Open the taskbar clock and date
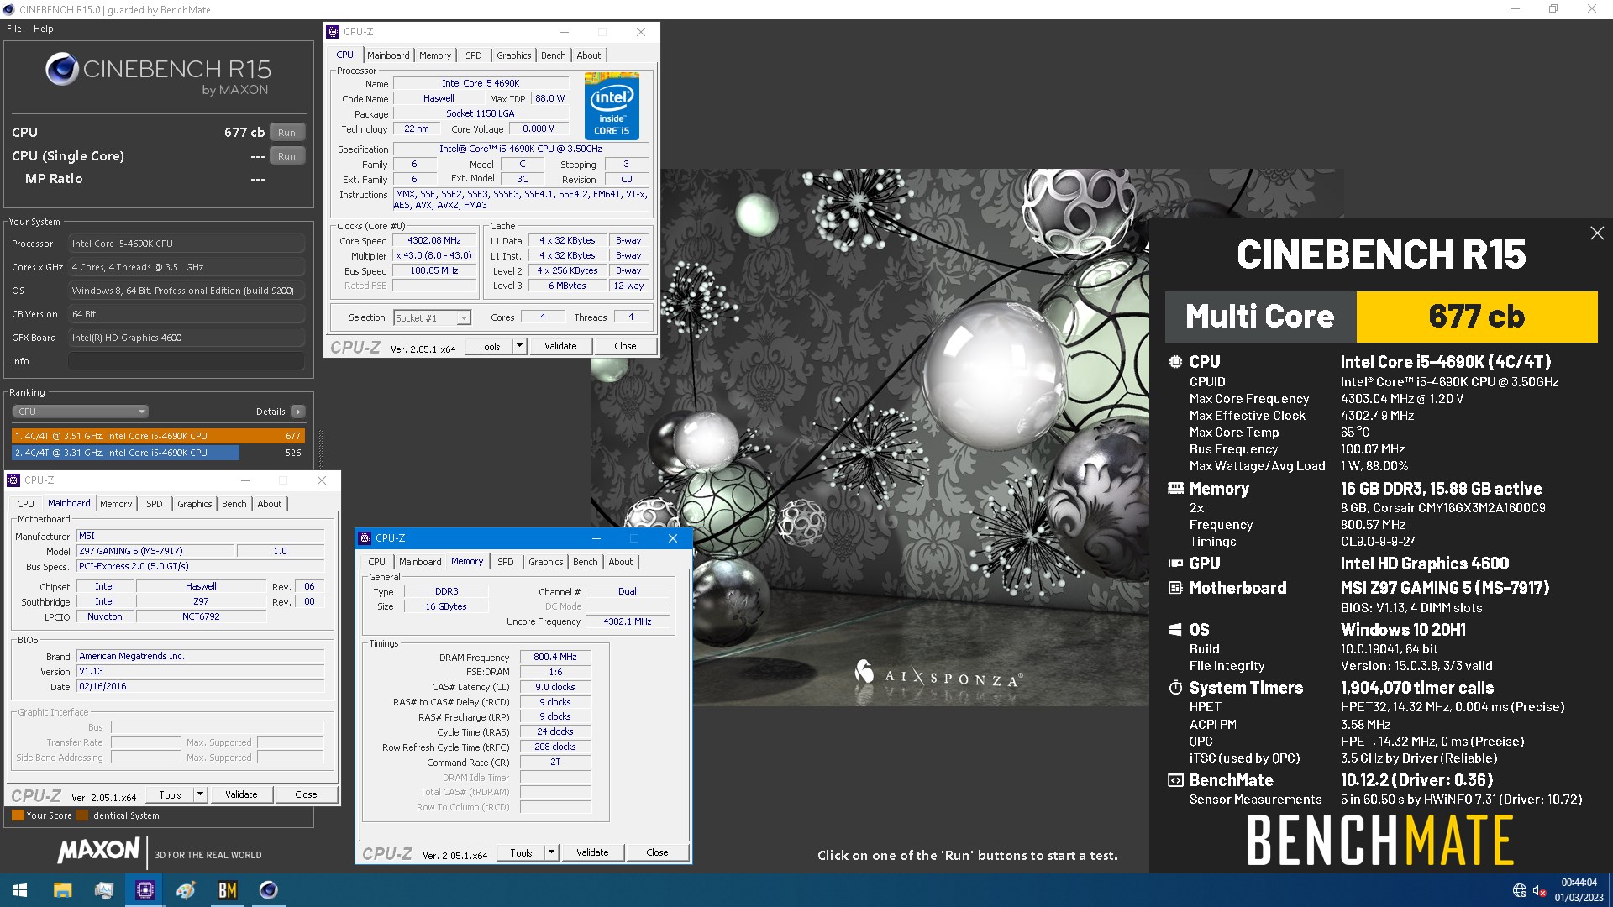 point(1579,890)
